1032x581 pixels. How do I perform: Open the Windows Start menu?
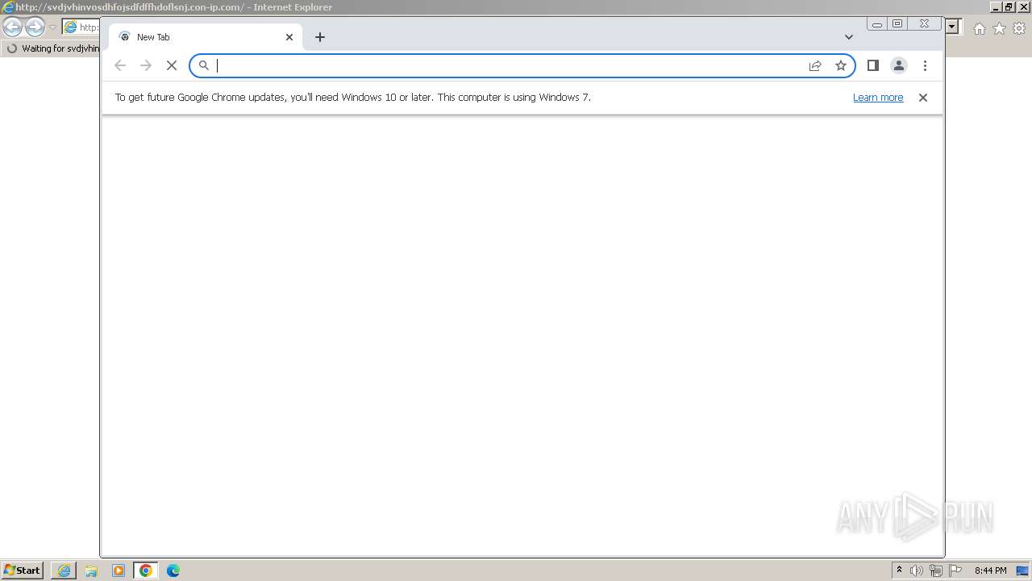[22, 570]
